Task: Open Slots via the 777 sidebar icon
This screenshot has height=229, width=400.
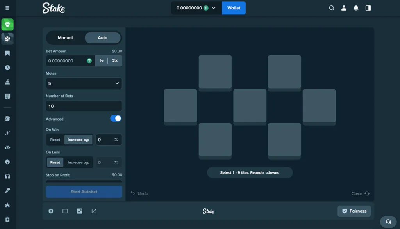Action: pyautogui.click(x=7, y=147)
